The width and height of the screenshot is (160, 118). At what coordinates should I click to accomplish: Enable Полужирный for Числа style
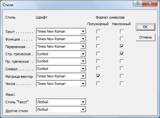(x=98, y=84)
